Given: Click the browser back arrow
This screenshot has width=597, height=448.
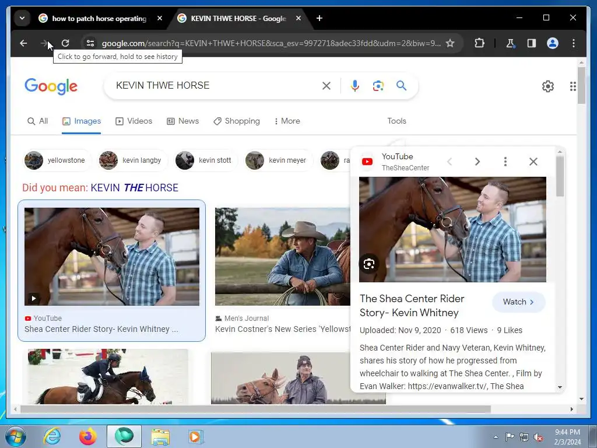Looking at the screenshot, I should click(23, 43).
